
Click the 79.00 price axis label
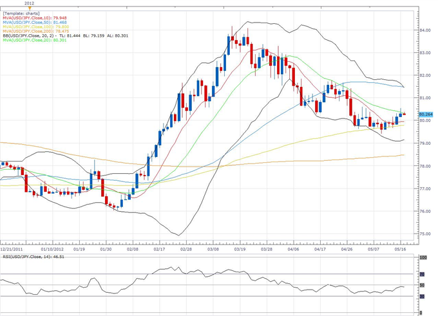pyautogui.click(x=425, y=144)
